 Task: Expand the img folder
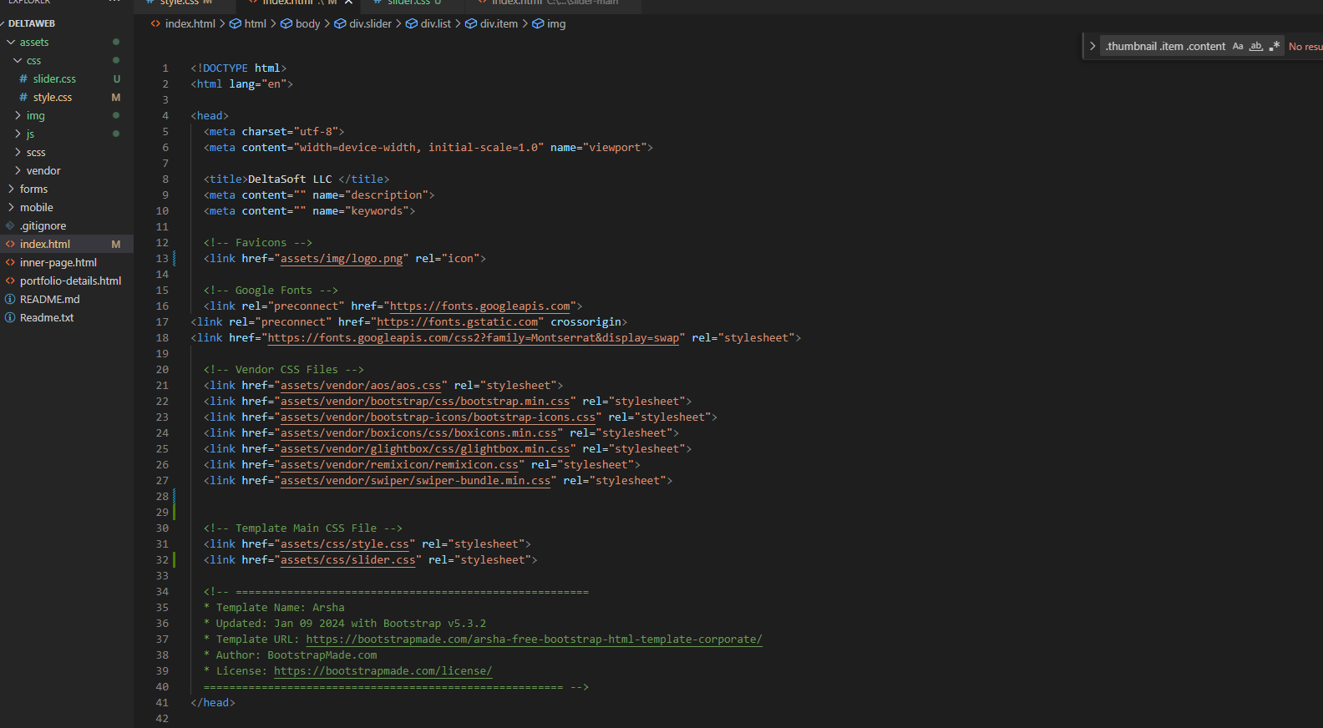click(35, 115)
